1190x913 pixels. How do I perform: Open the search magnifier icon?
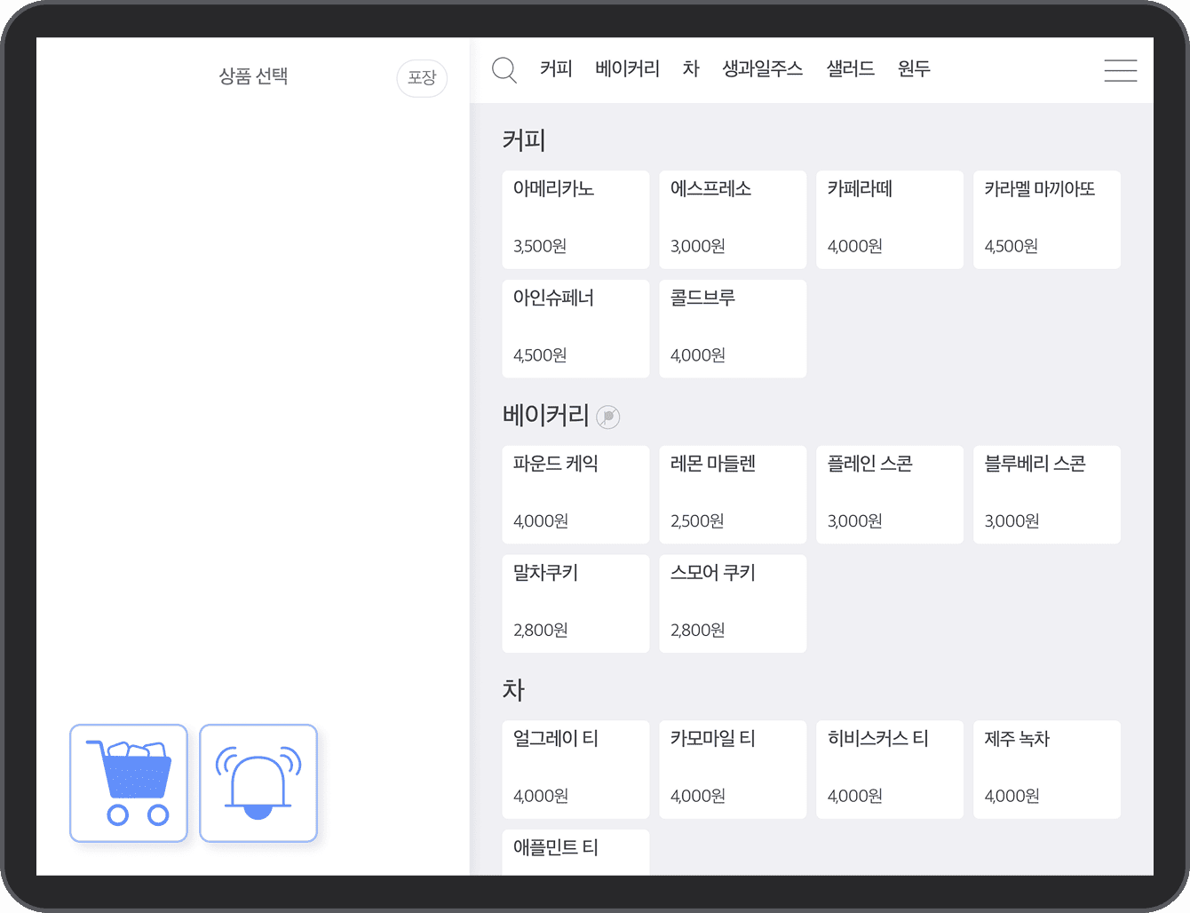point(504,69)
